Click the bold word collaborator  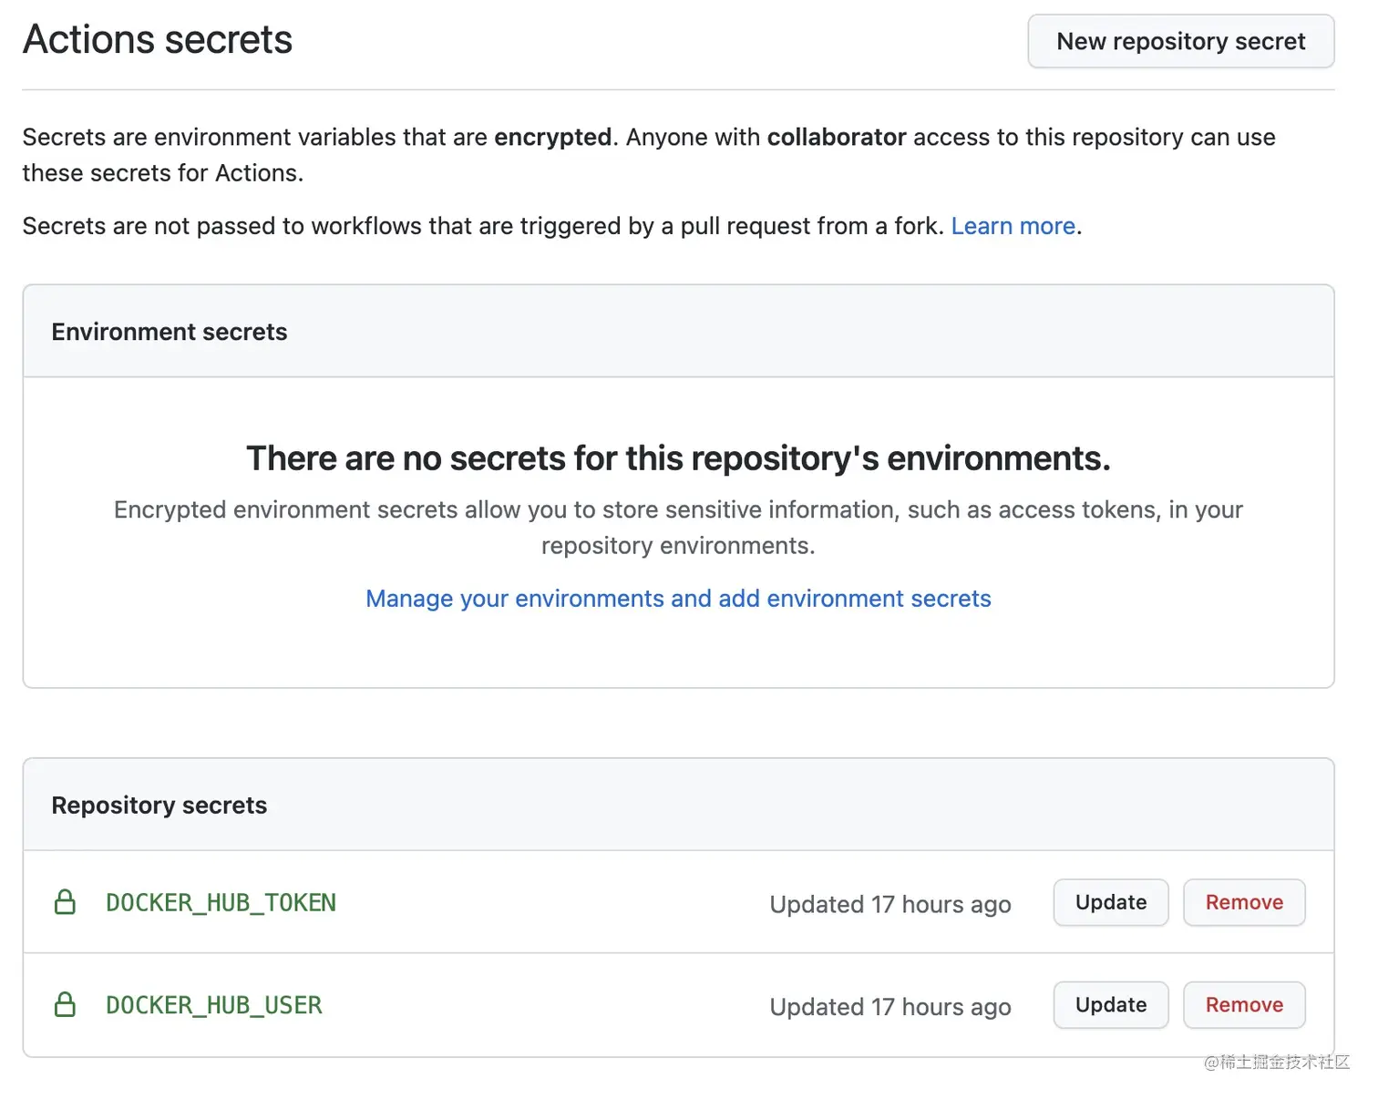click(836, 138)
